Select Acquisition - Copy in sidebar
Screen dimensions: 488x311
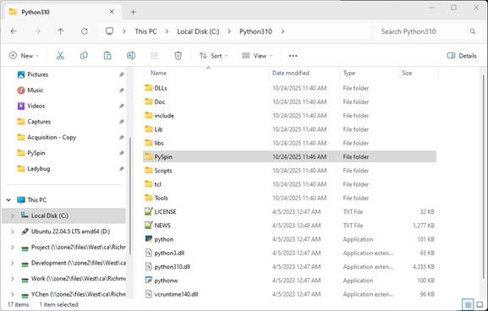[52, 138]
